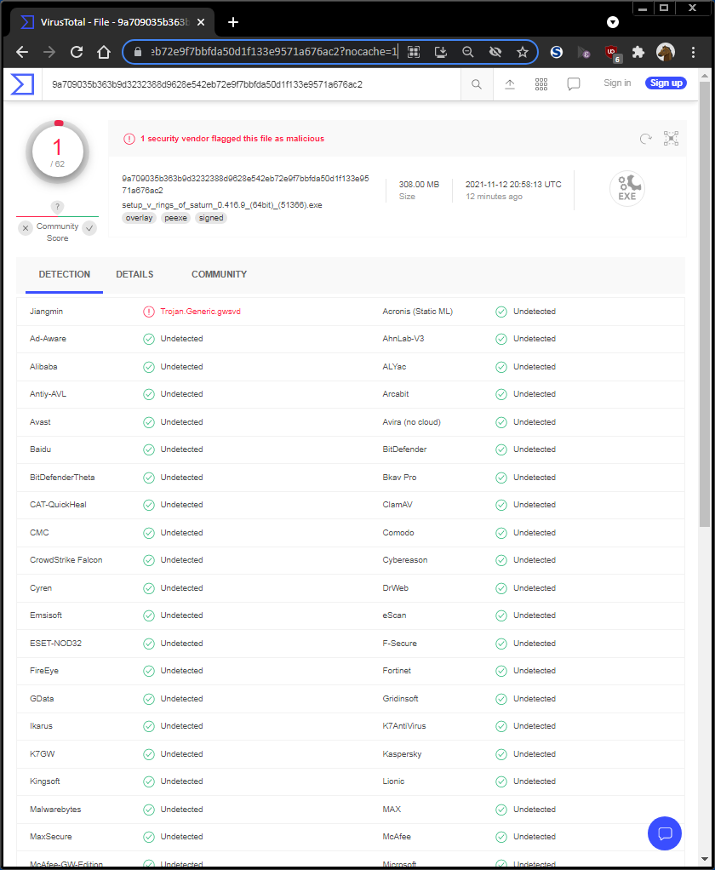The image size is (715, 870).
Task: Open the comment notifications icon
Action: pos(574,84)
